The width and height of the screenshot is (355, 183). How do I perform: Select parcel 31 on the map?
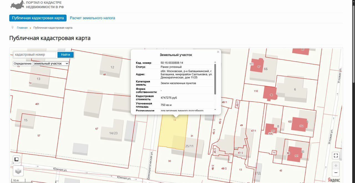[x=192, y=136]
